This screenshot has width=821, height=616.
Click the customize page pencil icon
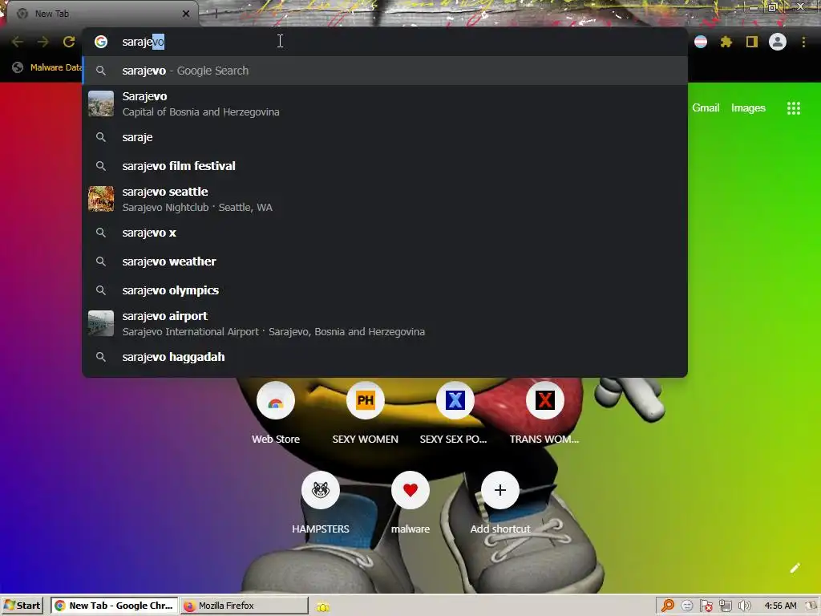795,568
